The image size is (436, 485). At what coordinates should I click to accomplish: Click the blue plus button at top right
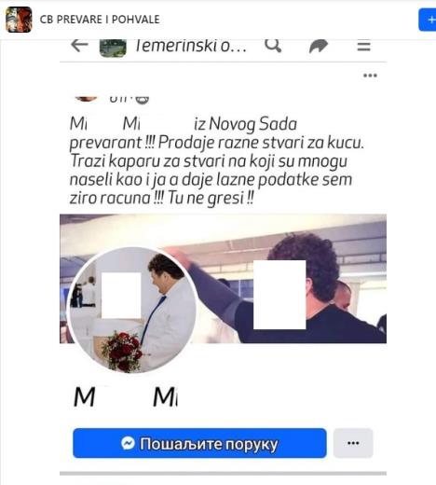tap(428, 20)
